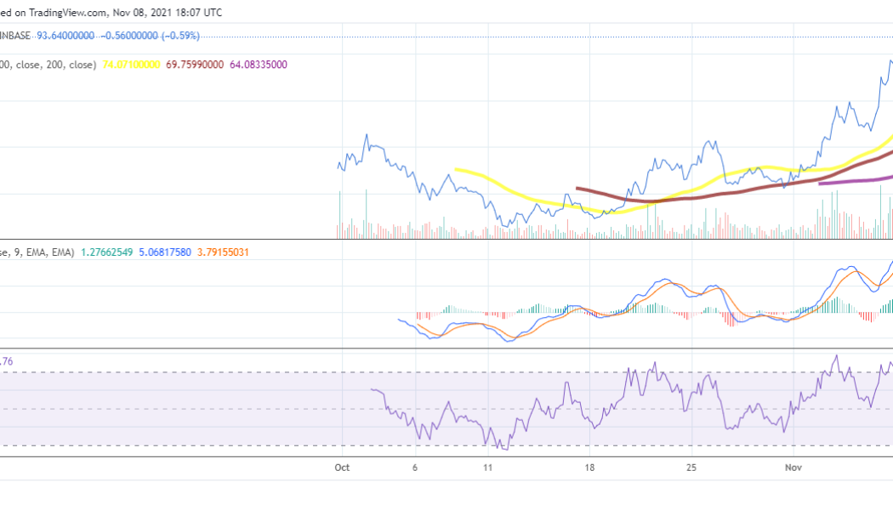
Task: Click the blue MACD value 5.06817580
Action: pyautogui.click(x=163, y=252)
